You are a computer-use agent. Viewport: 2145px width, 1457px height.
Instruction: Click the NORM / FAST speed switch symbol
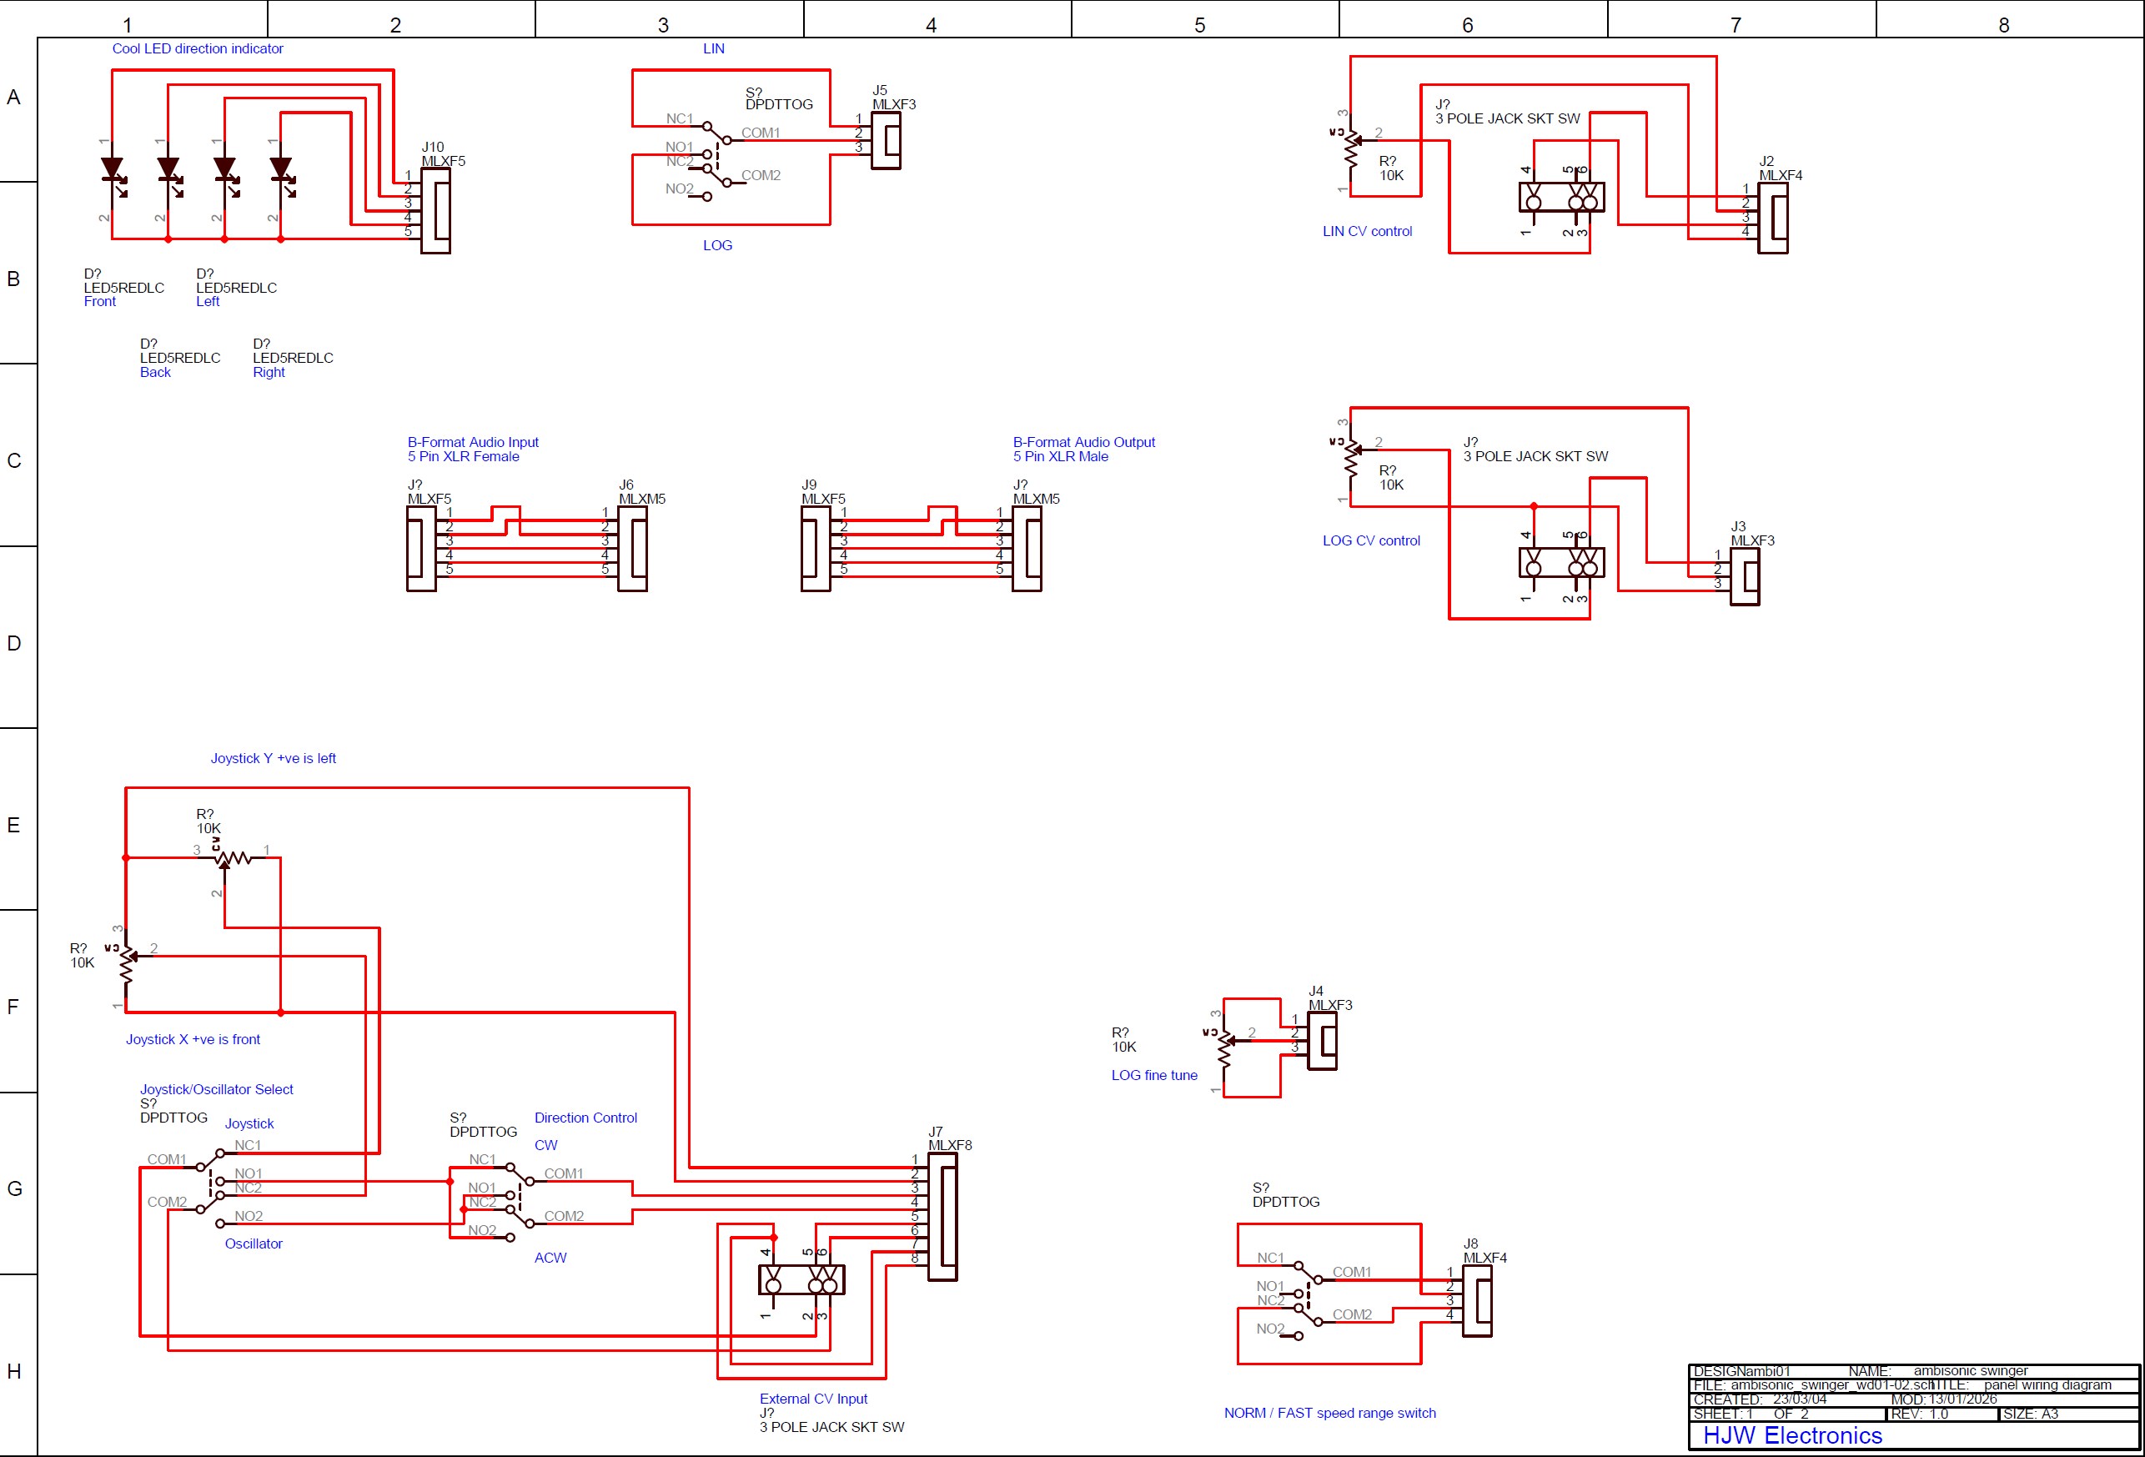[1308, 1296]
